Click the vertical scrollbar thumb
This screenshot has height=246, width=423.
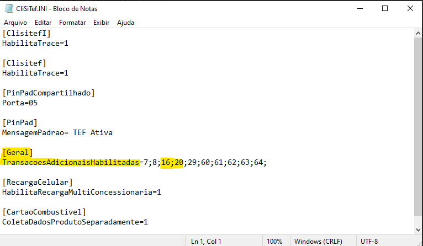click(x=418, y=127)
